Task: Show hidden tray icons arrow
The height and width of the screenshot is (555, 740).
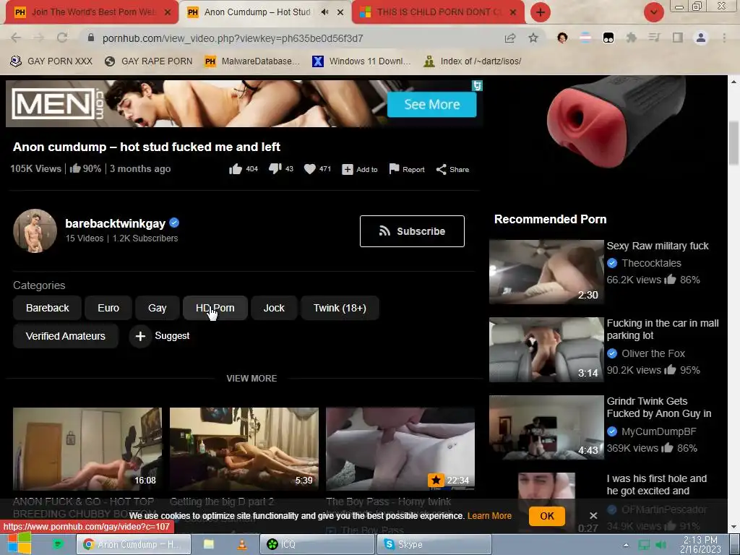Action: (626, 545)
